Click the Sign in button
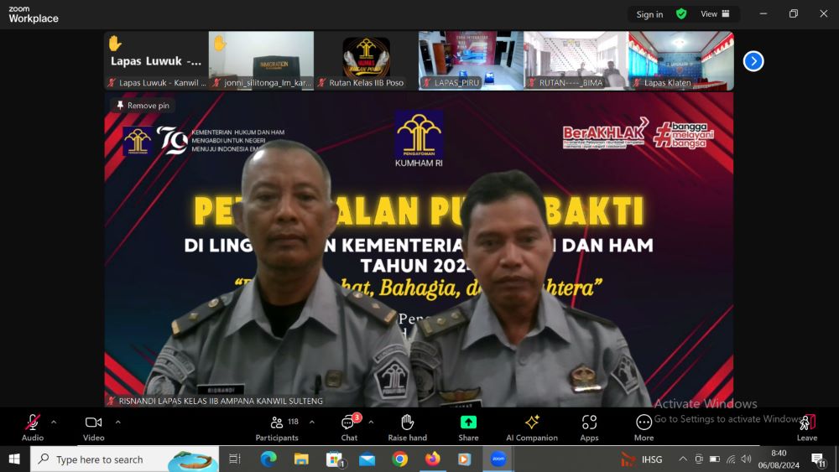 pos(649,14)
